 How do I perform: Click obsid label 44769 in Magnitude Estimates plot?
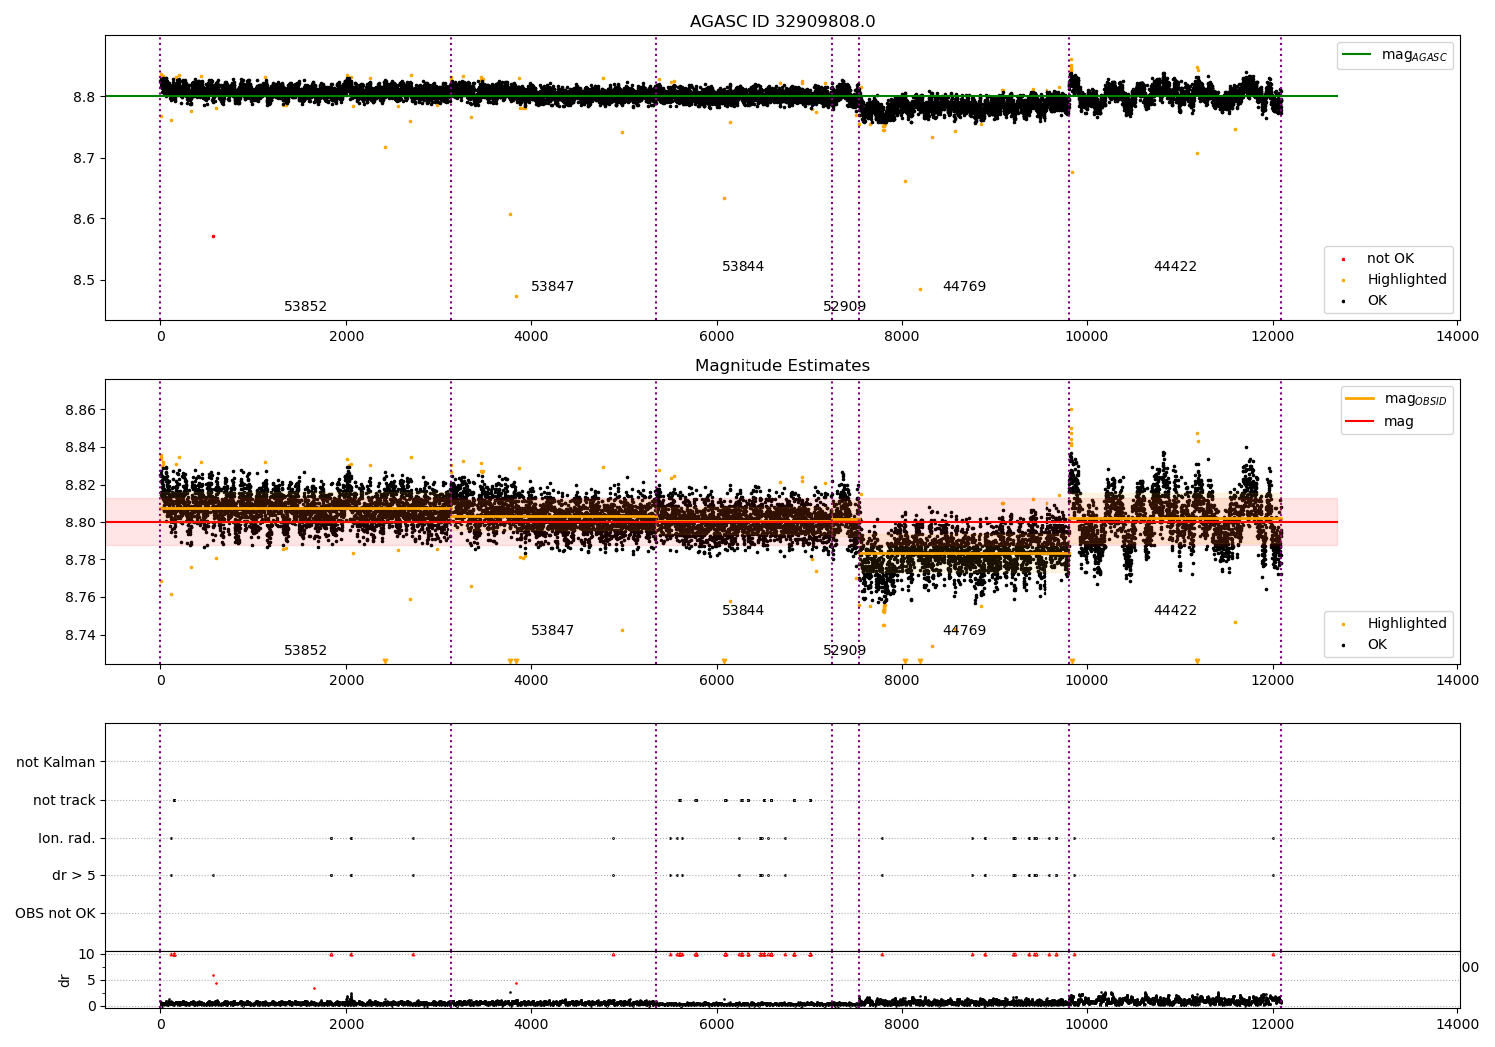click(964, 631)
